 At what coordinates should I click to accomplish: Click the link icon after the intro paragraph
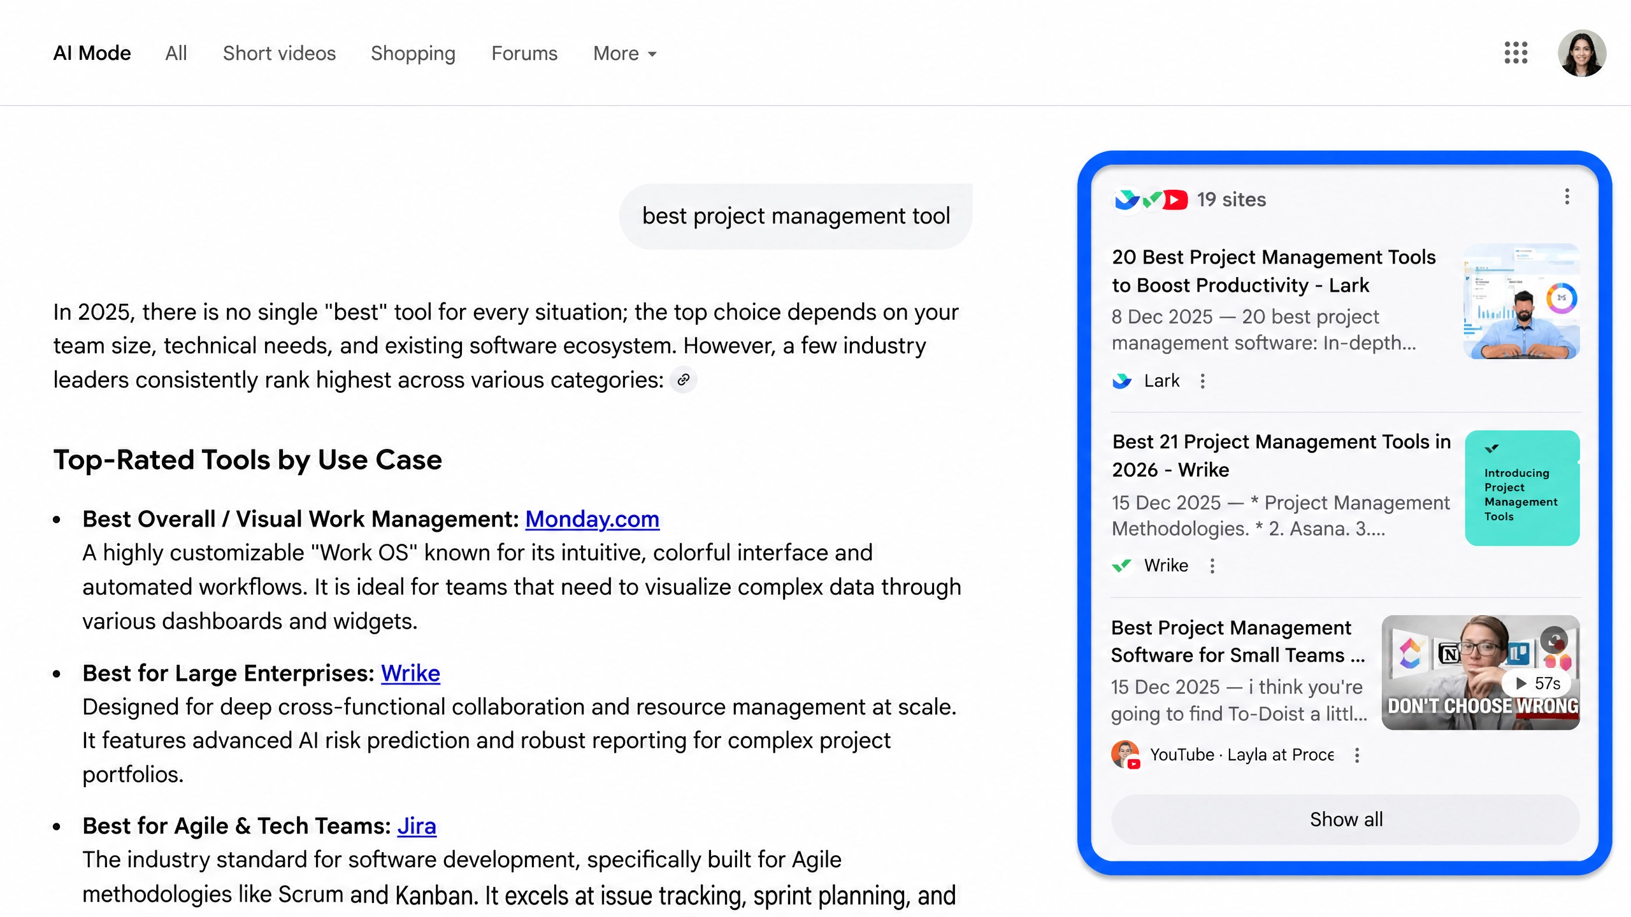click(683, 380)
